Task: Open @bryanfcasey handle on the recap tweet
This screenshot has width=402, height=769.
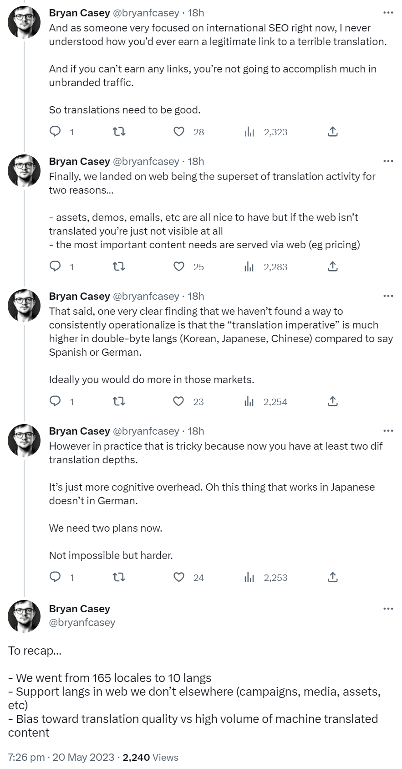Action: [82, 622]
